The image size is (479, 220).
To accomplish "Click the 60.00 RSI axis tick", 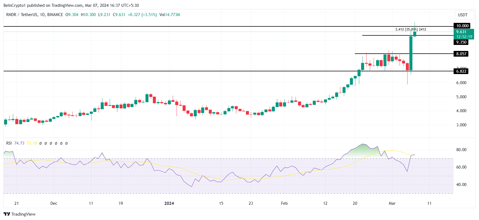I will tap(461, 167).
